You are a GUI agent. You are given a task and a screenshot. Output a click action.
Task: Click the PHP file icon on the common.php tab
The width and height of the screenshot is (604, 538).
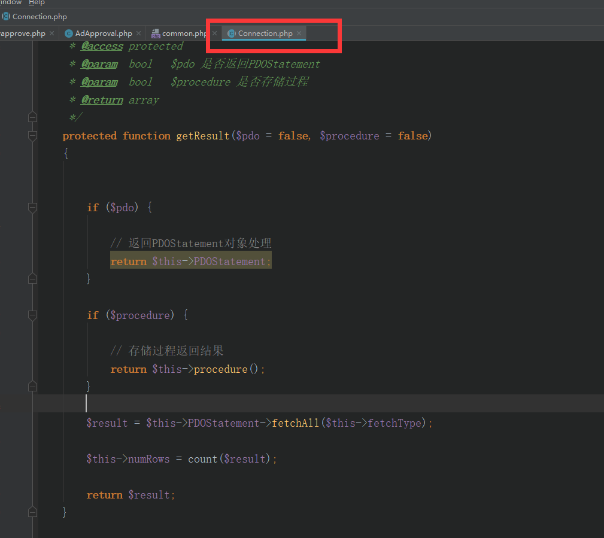click(x=156, y=34)
